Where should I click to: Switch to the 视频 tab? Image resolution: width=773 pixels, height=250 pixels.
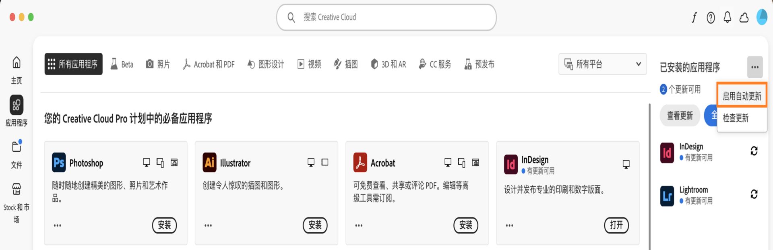tap(309, 64)
